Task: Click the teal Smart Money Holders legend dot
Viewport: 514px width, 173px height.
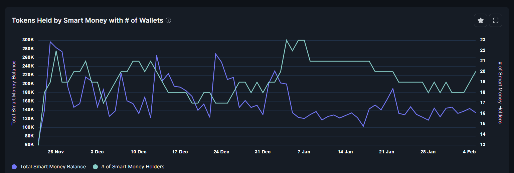Action: coord(95,167)
